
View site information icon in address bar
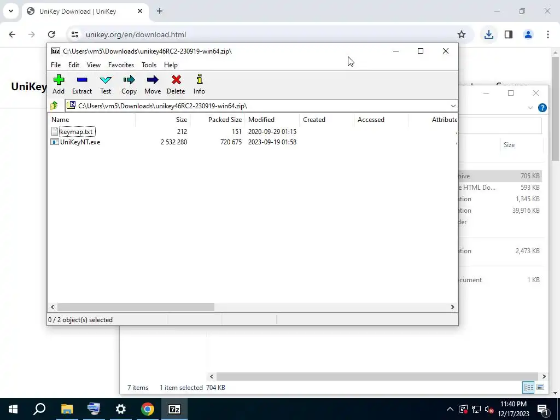74,34
